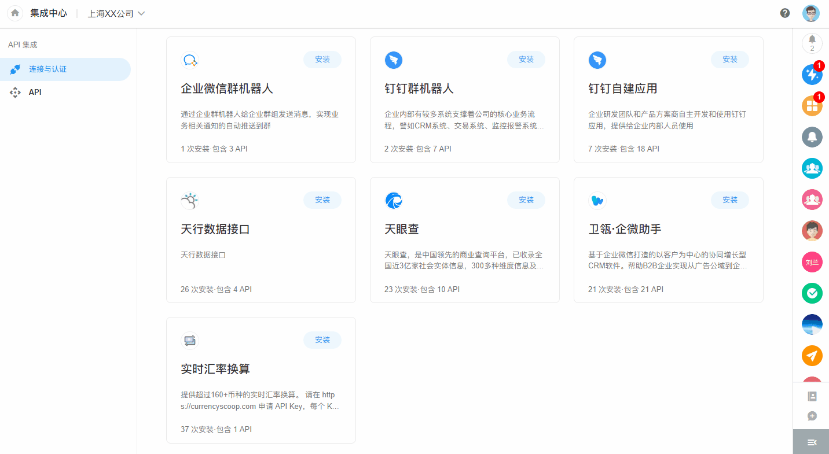Click the 企业微信群机器人 logo icon
The image size is (829, 454).
click(x=190, y=60)
